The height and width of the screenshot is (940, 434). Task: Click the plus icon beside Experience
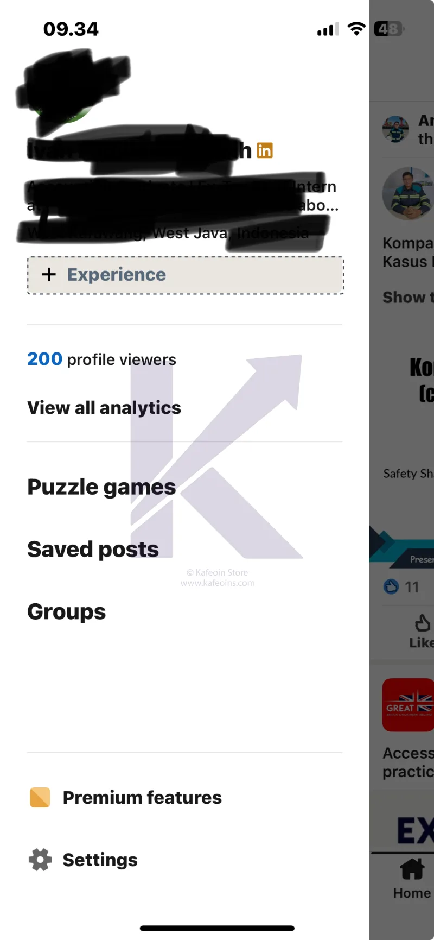pyautogui.click(x=49, y=275)
